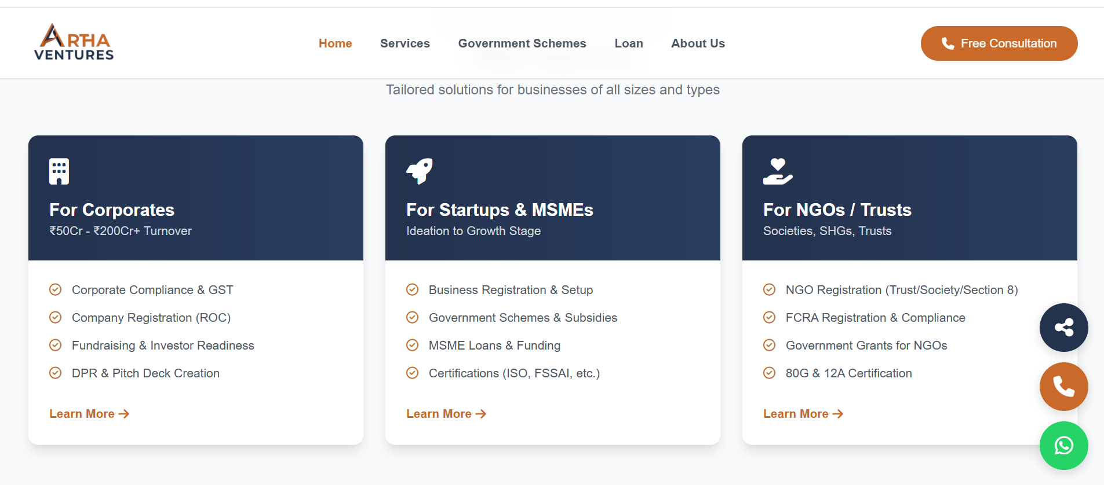Click Learn More on Startups & MSMEs card

(x=446, y=414)
